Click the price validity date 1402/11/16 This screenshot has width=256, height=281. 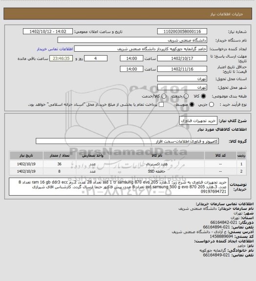(x=182, y=69)
